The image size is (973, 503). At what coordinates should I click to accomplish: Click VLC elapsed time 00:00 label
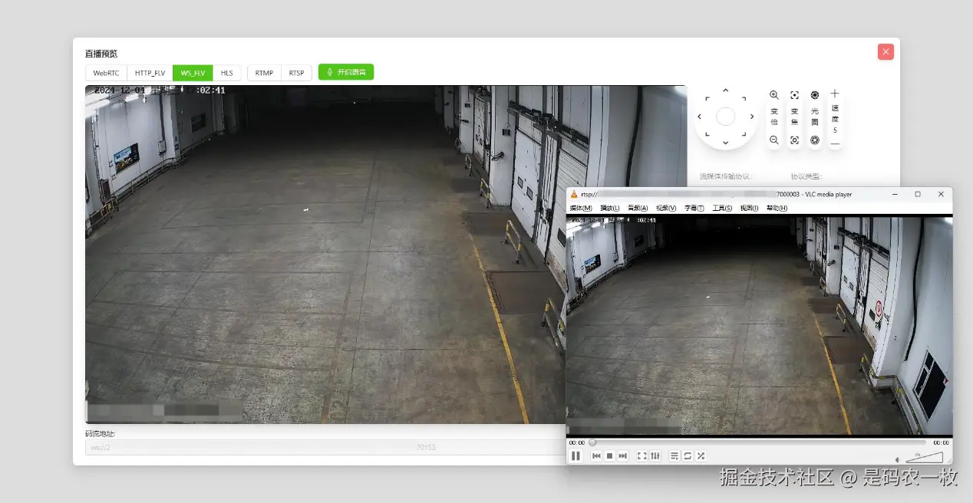[x=576, y=442]
